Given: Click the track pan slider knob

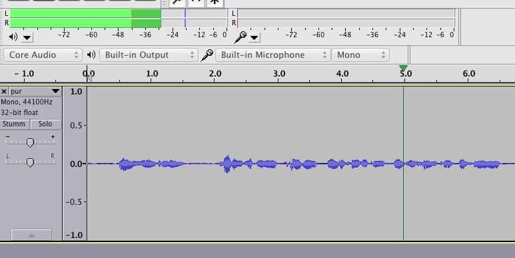Looking at the screenshot, I should 30,162.
